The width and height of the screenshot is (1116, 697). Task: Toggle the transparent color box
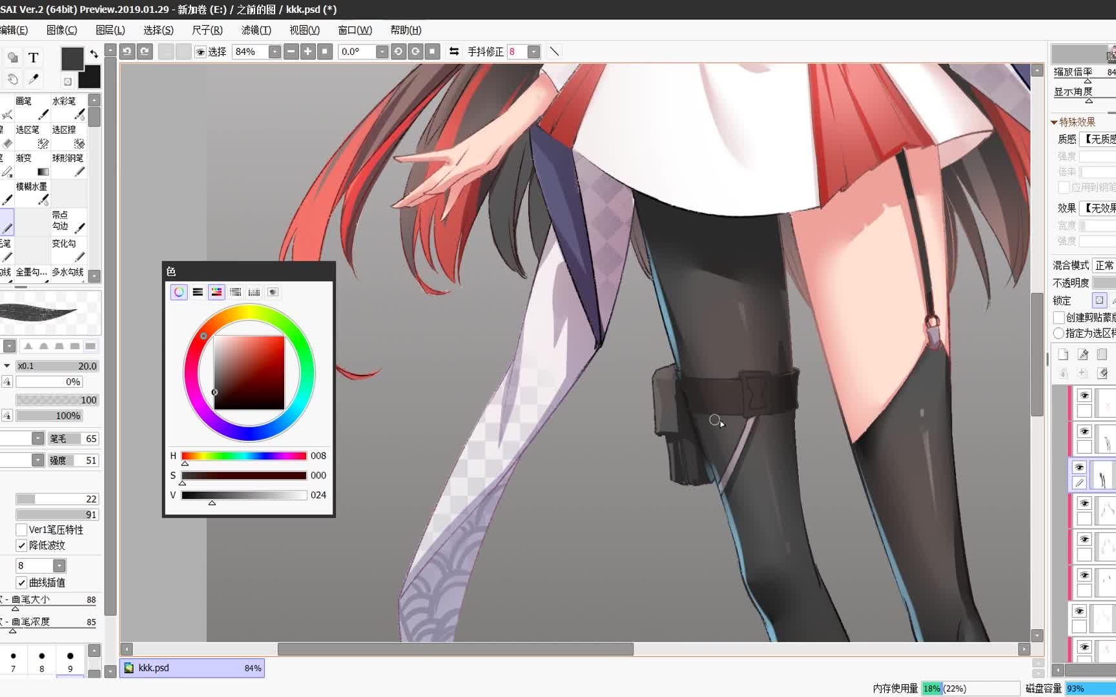click(67, 81)
